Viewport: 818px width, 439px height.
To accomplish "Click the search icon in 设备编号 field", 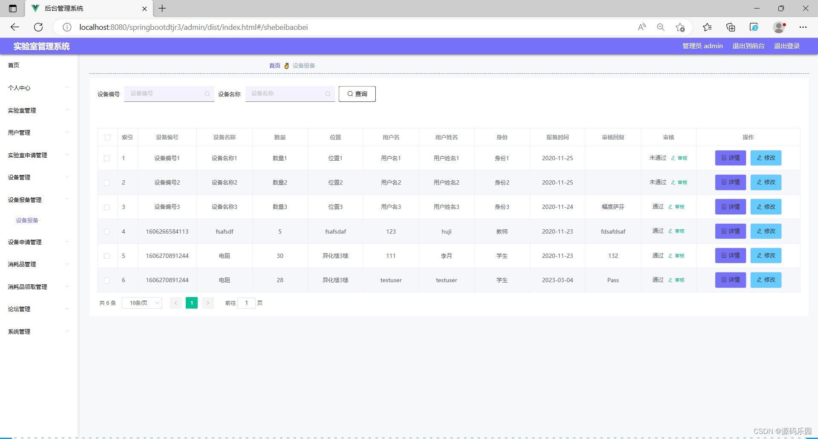I will coord(207,94).
